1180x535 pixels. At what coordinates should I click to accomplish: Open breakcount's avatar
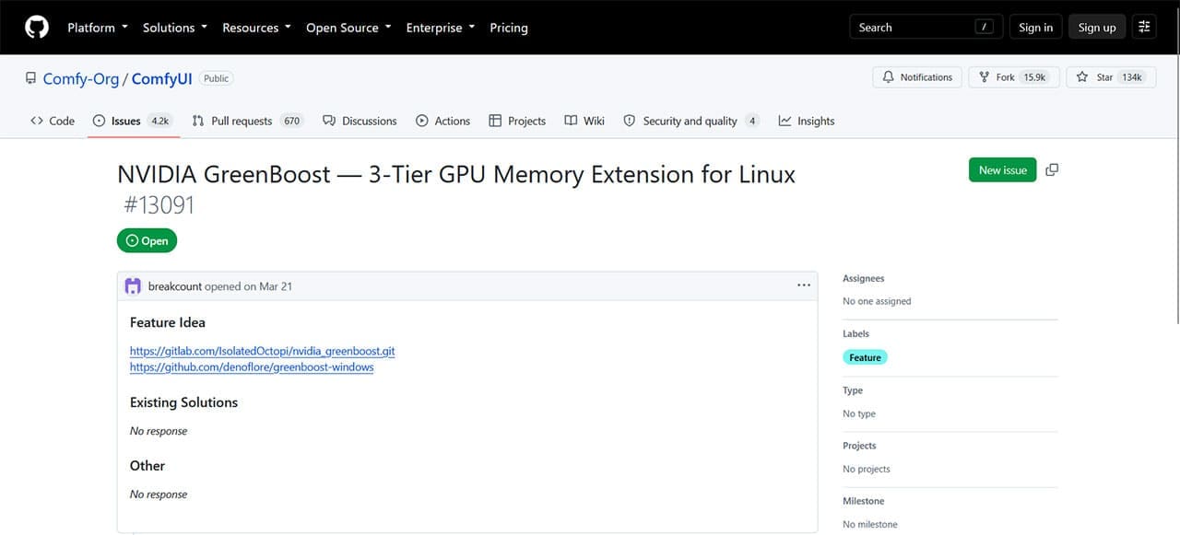coord(133,286)
